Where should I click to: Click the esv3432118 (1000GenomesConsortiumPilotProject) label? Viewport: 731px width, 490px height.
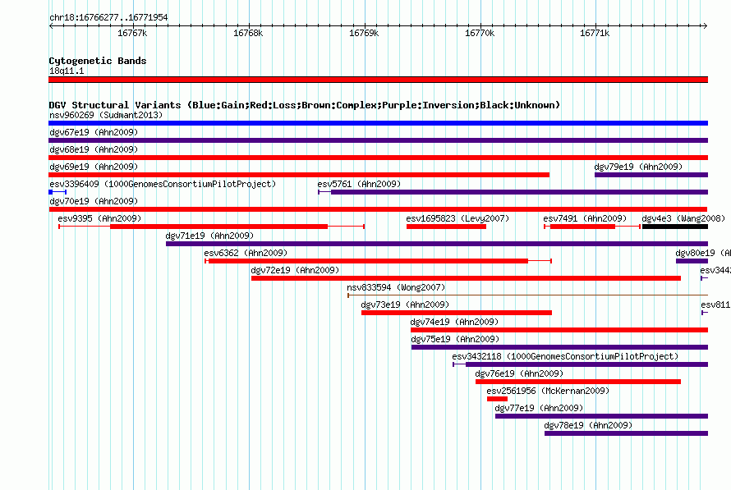pos(565,356)
